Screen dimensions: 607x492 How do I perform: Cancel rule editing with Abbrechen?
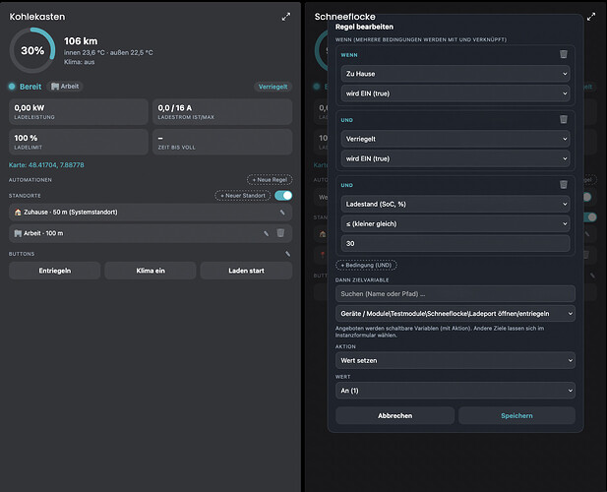[395, 416]
